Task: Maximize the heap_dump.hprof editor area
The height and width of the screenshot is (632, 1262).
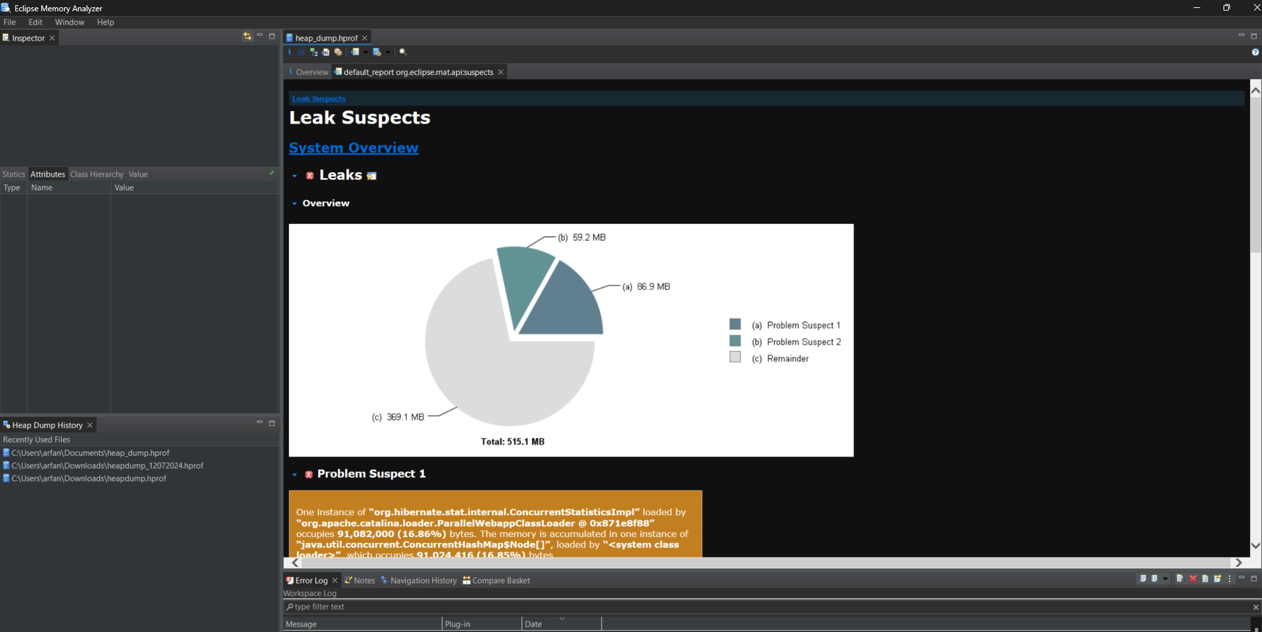Action: 1254,36
